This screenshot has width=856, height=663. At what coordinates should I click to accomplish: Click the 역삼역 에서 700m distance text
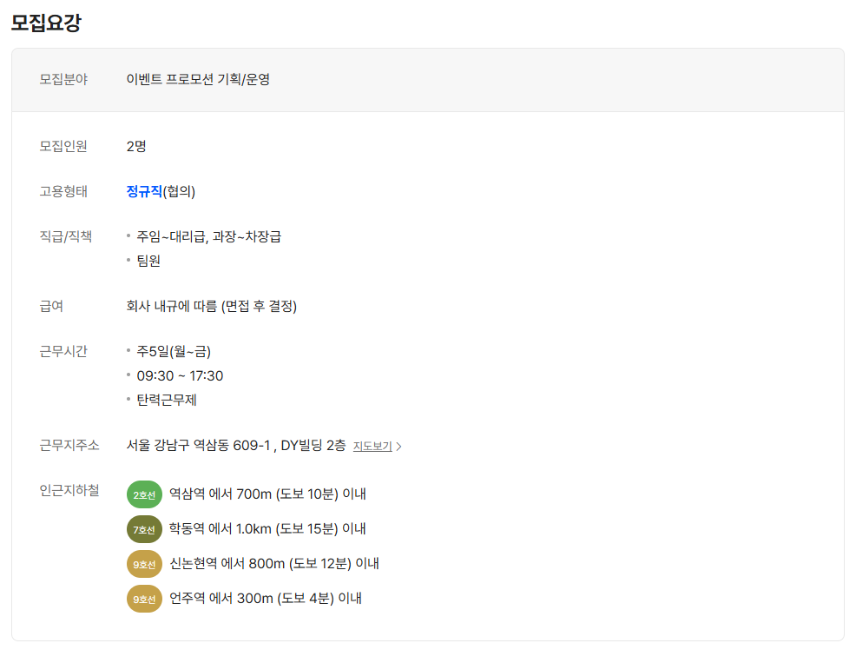tap(267, 494)
